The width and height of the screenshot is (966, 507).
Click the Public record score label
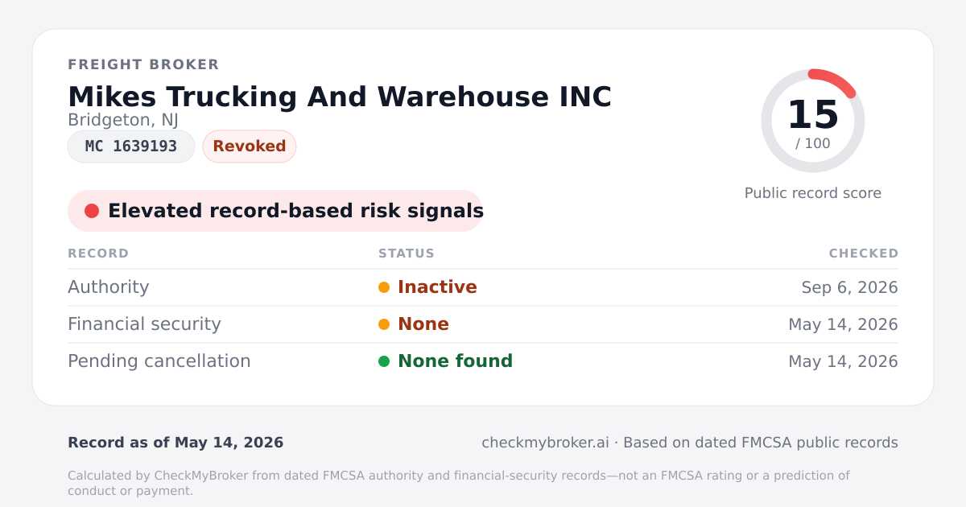point(813,193)
